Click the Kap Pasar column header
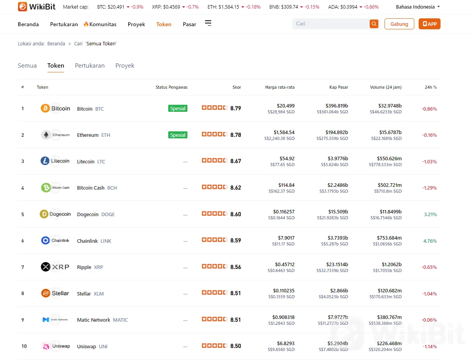This screenshot has height=360, width=473. [338, 87]
